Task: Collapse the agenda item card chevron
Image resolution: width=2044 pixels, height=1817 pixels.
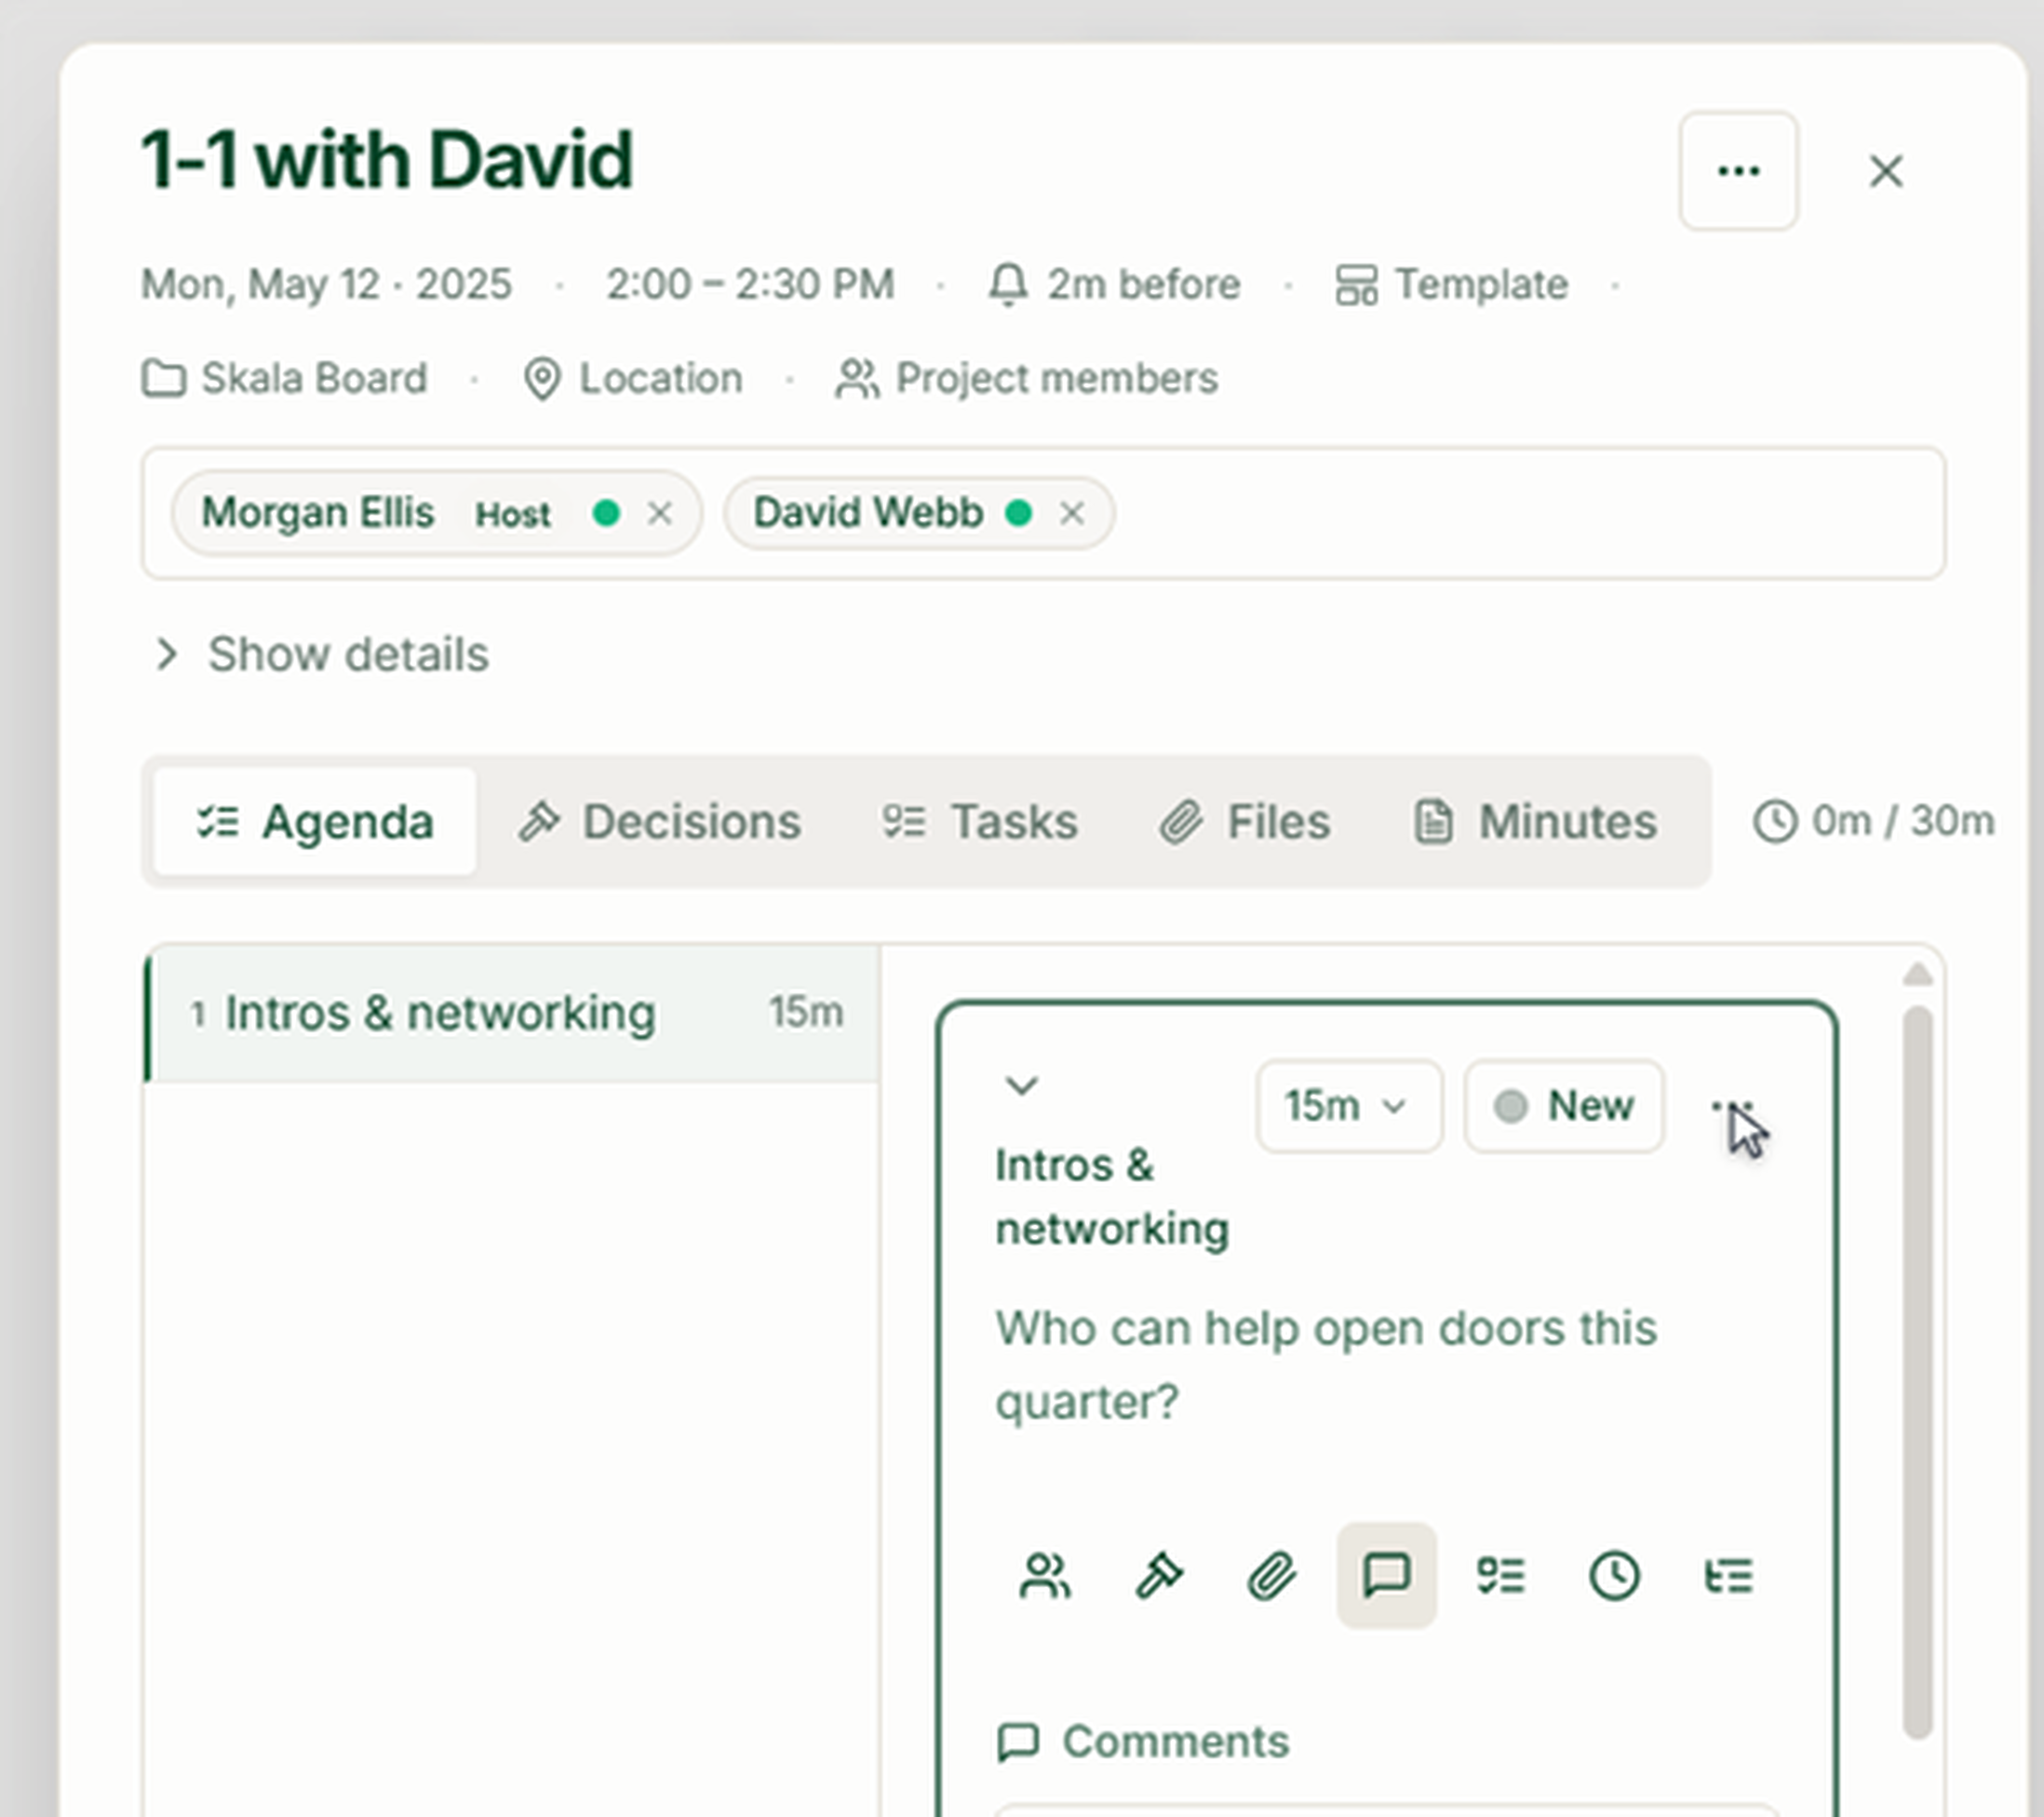Action: tap(1021, 1085)
